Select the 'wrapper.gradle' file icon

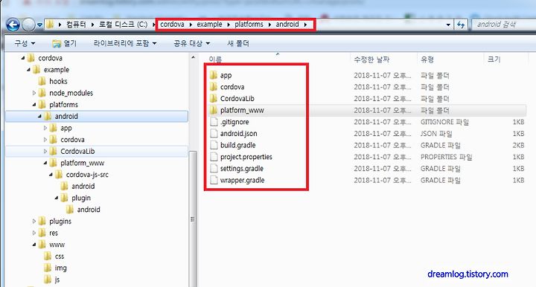pos(214,180)
